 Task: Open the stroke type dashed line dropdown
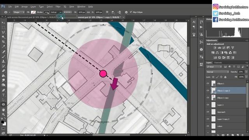(x=68, y=12)
